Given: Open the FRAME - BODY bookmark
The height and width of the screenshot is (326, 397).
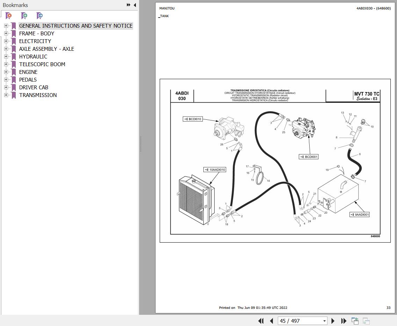Looking at the screenshot, I should pos(37,34).
